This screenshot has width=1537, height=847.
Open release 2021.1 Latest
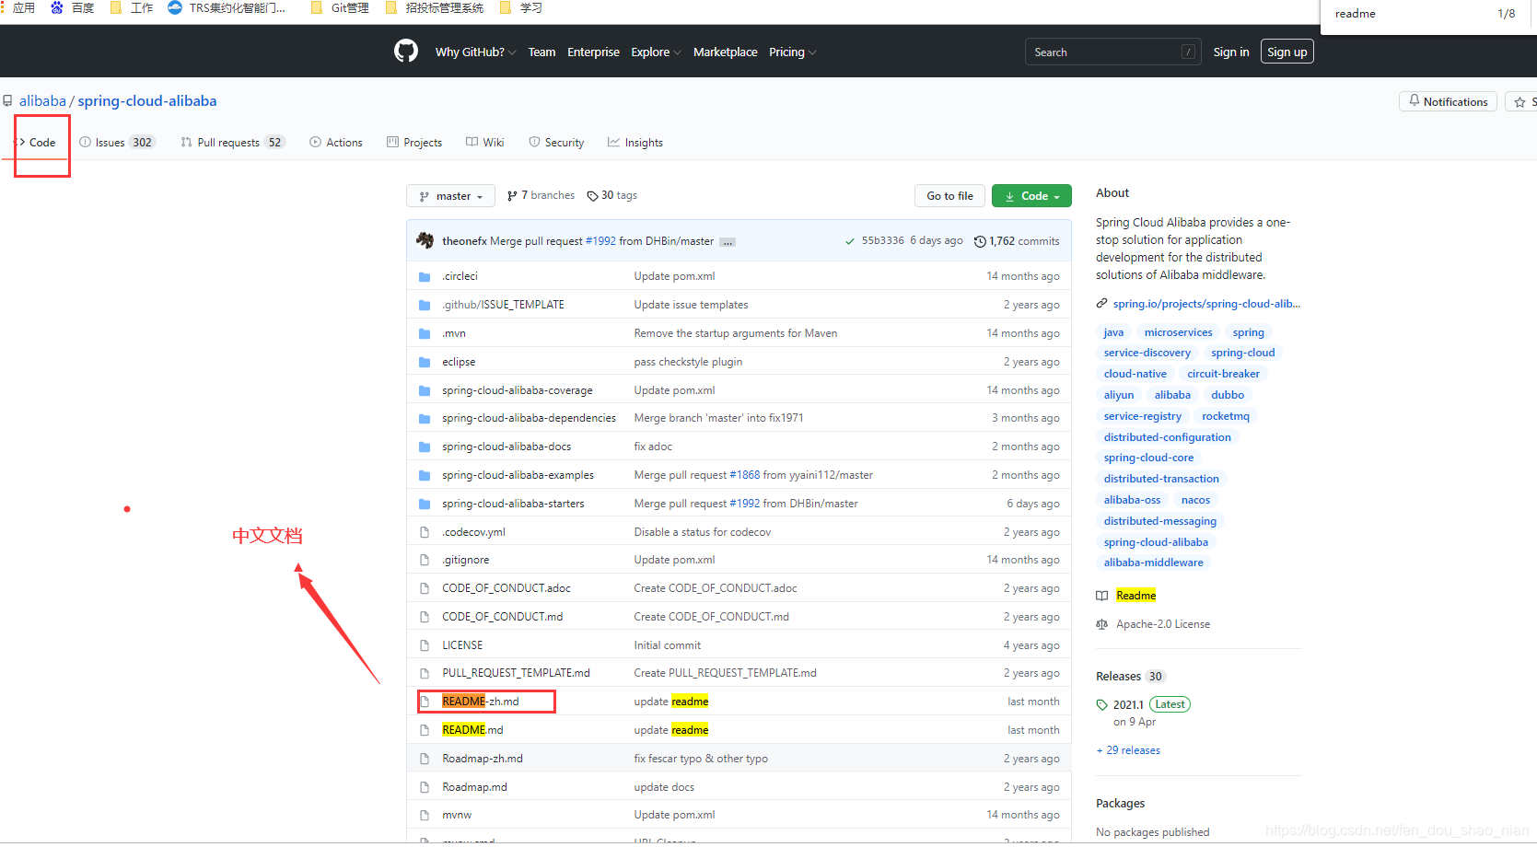click(x=1143, y=704)
